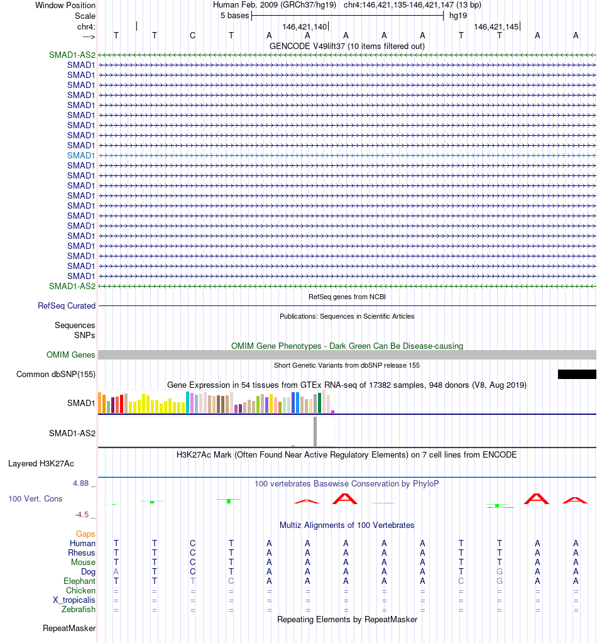Click the X_tropicalis alignment row label

pos(74,600)
